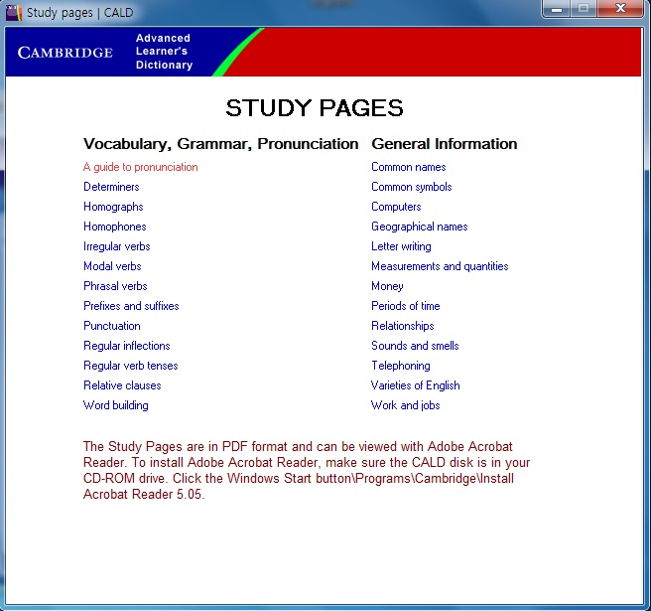Click the 'STUDY PAGES' heading text
This screenshot has width=651, height=611.
click(x=315, y=108)
